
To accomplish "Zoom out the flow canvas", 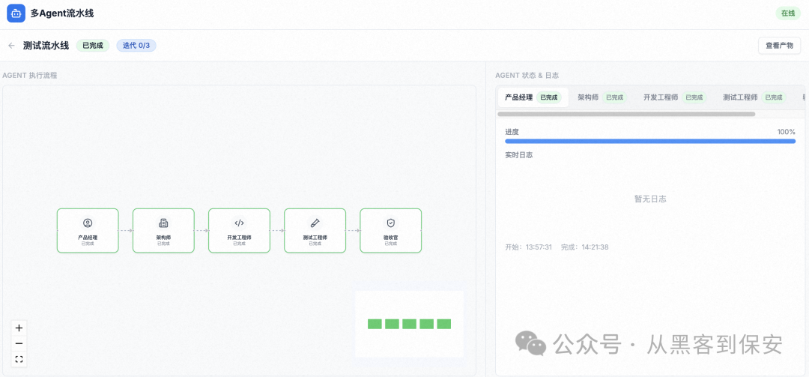I will [x=19, y=343].
